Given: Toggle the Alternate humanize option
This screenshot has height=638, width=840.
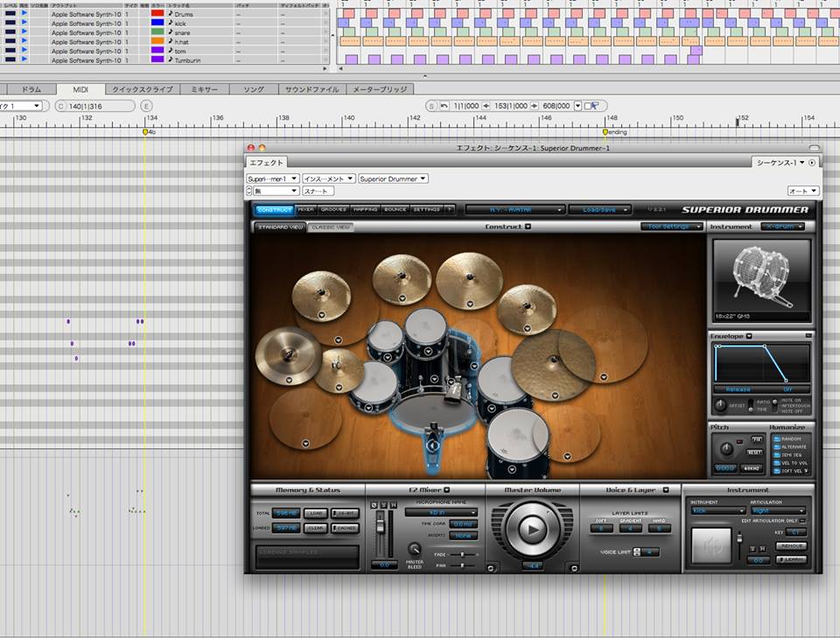Looking at the screenshot, I should coord(777,446).
